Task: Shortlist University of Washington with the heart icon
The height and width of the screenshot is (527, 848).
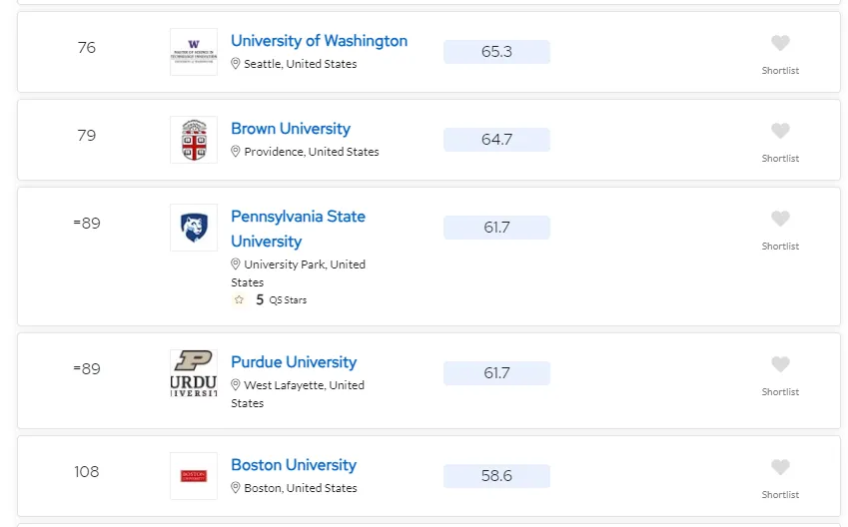Action: tap(780, 43)
